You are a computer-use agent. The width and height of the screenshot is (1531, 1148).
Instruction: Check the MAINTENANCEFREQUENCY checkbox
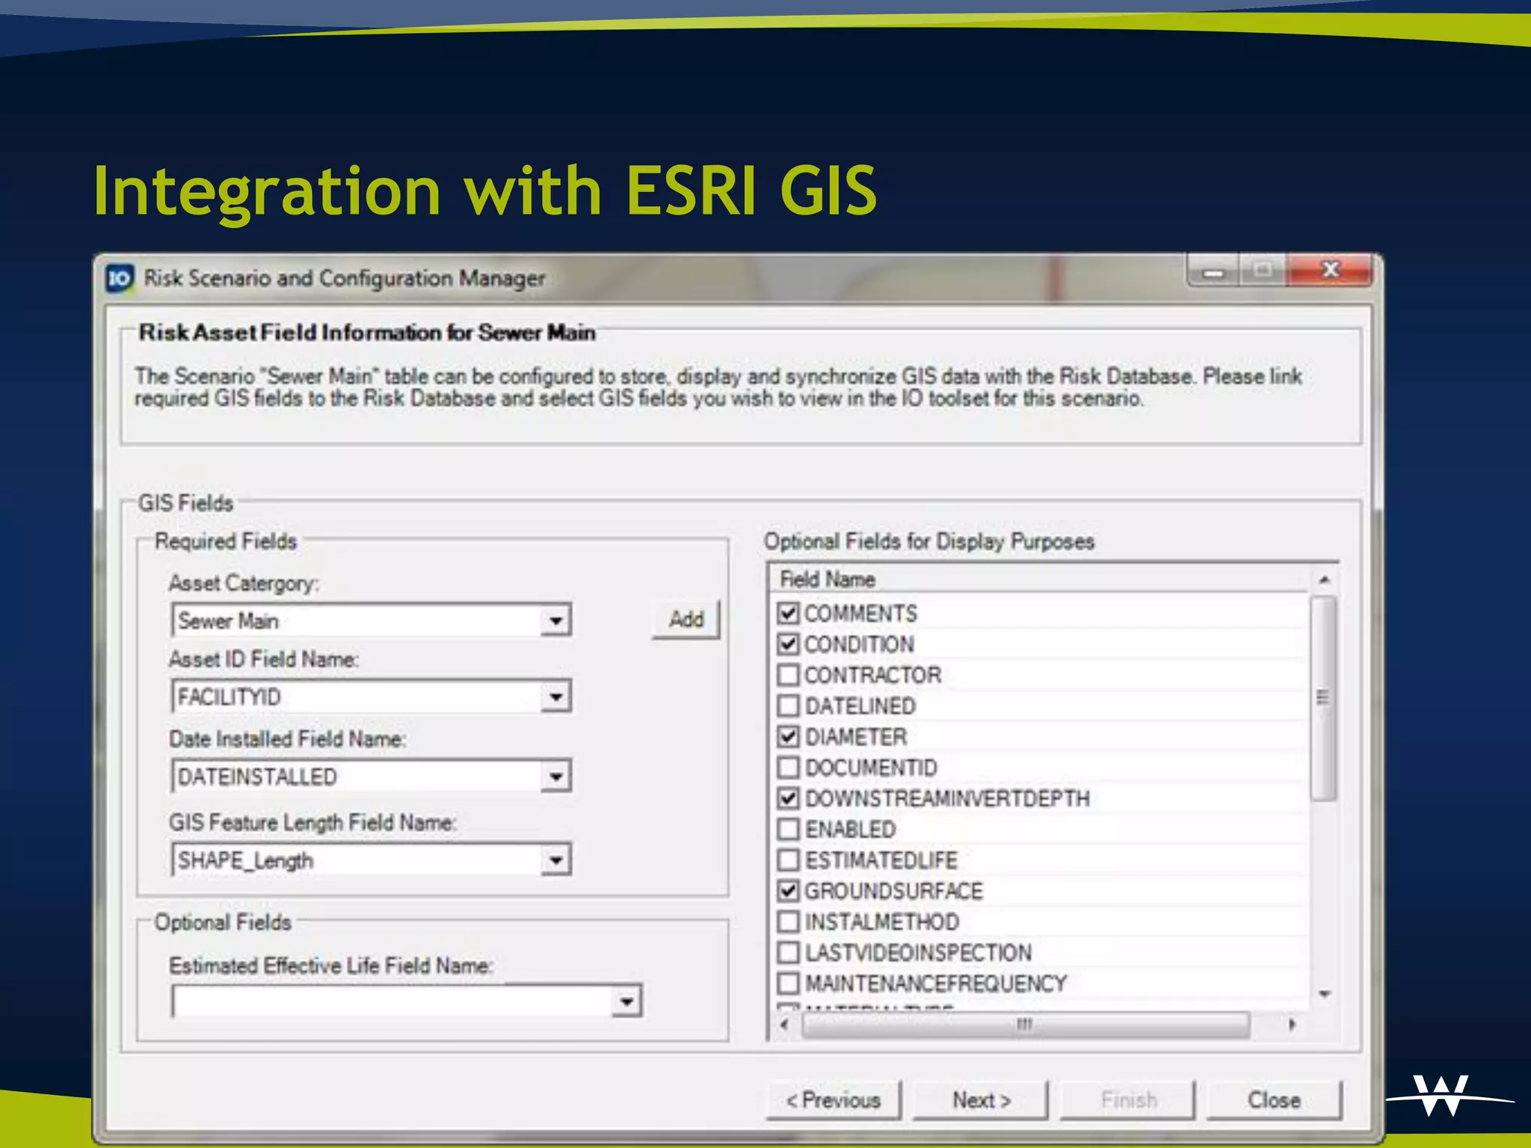788,983
